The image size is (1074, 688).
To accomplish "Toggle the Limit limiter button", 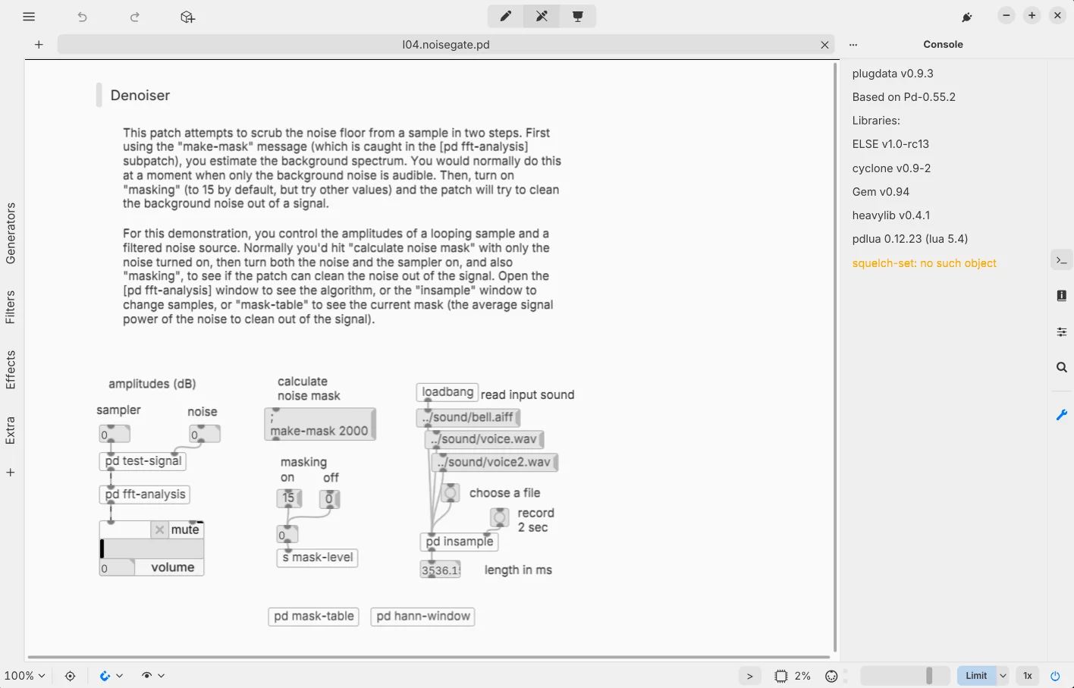I will pos(976,676).
